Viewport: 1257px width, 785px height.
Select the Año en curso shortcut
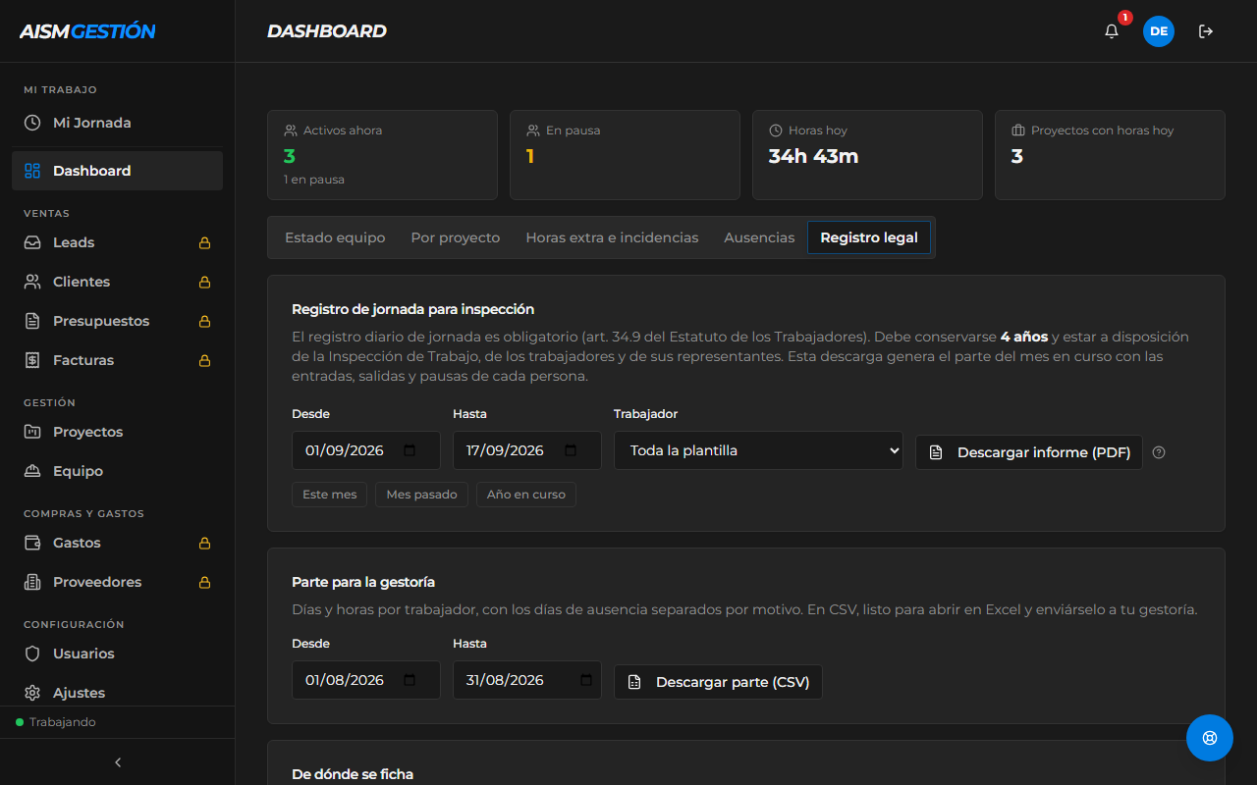526,495
